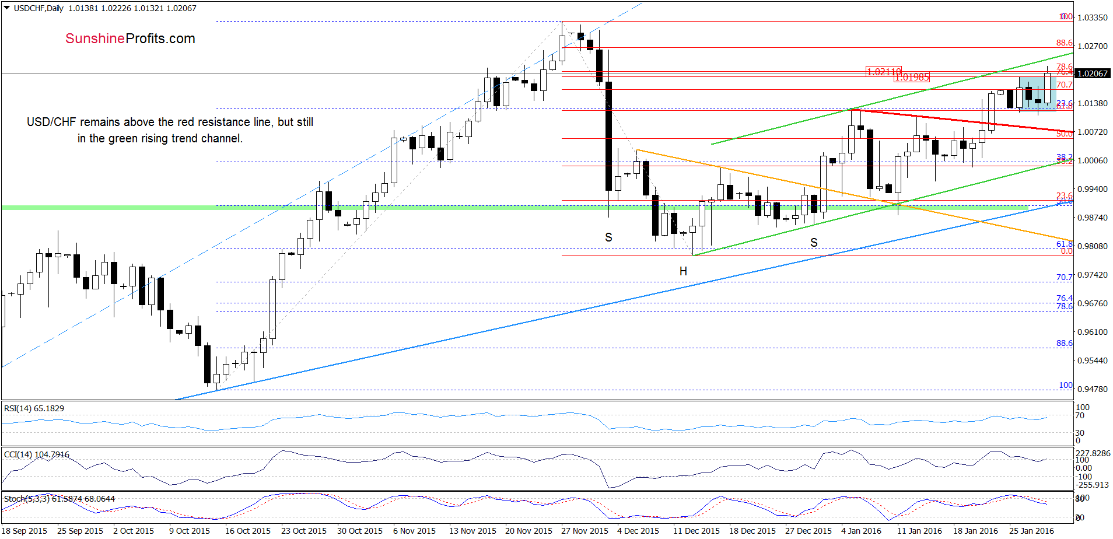Click price axis value 1.01380

[1093, 103]
